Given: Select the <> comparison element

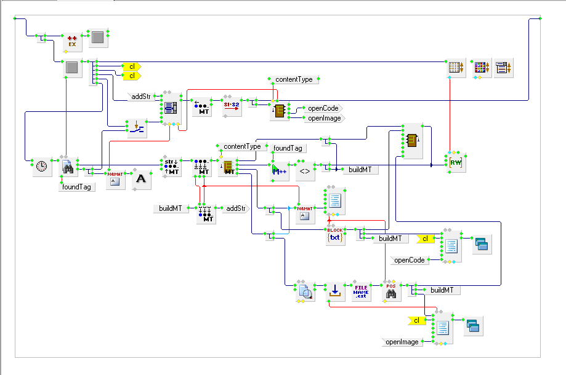Looking at the screenshot, I should point(305,172).
